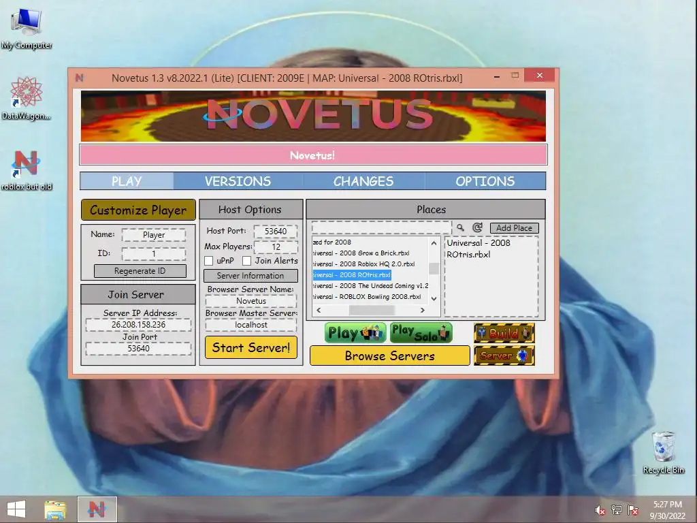Click the Host Port field
This screenshot has width=697, height=523.
click(x=276, y=232)
